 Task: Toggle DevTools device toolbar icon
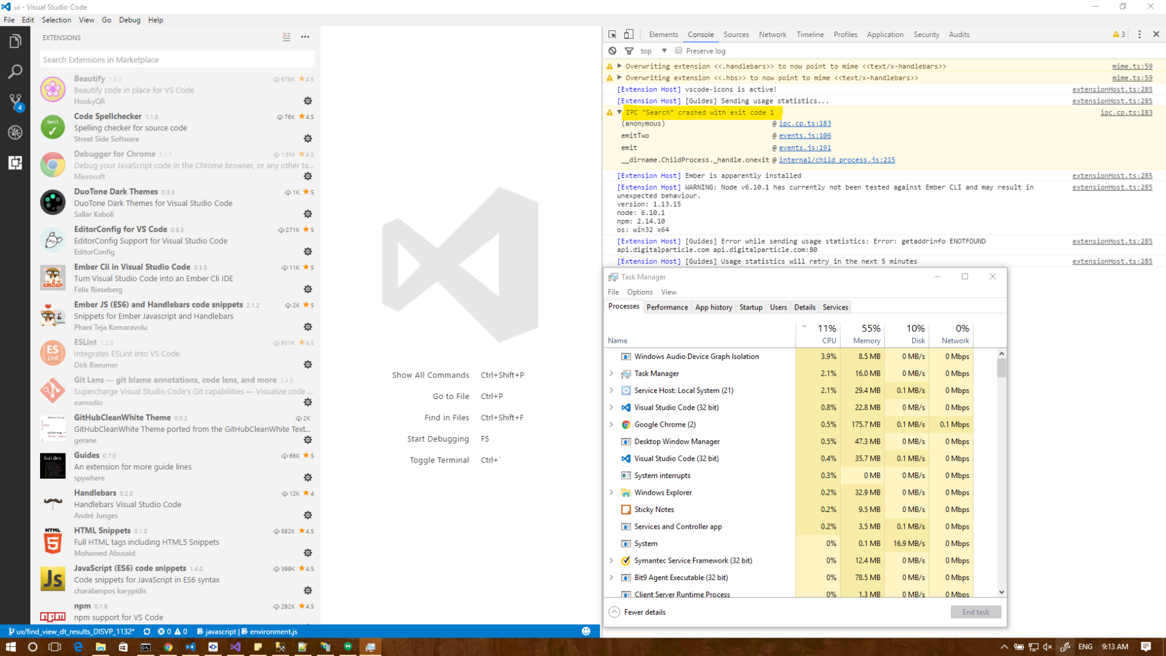(629, 35)
